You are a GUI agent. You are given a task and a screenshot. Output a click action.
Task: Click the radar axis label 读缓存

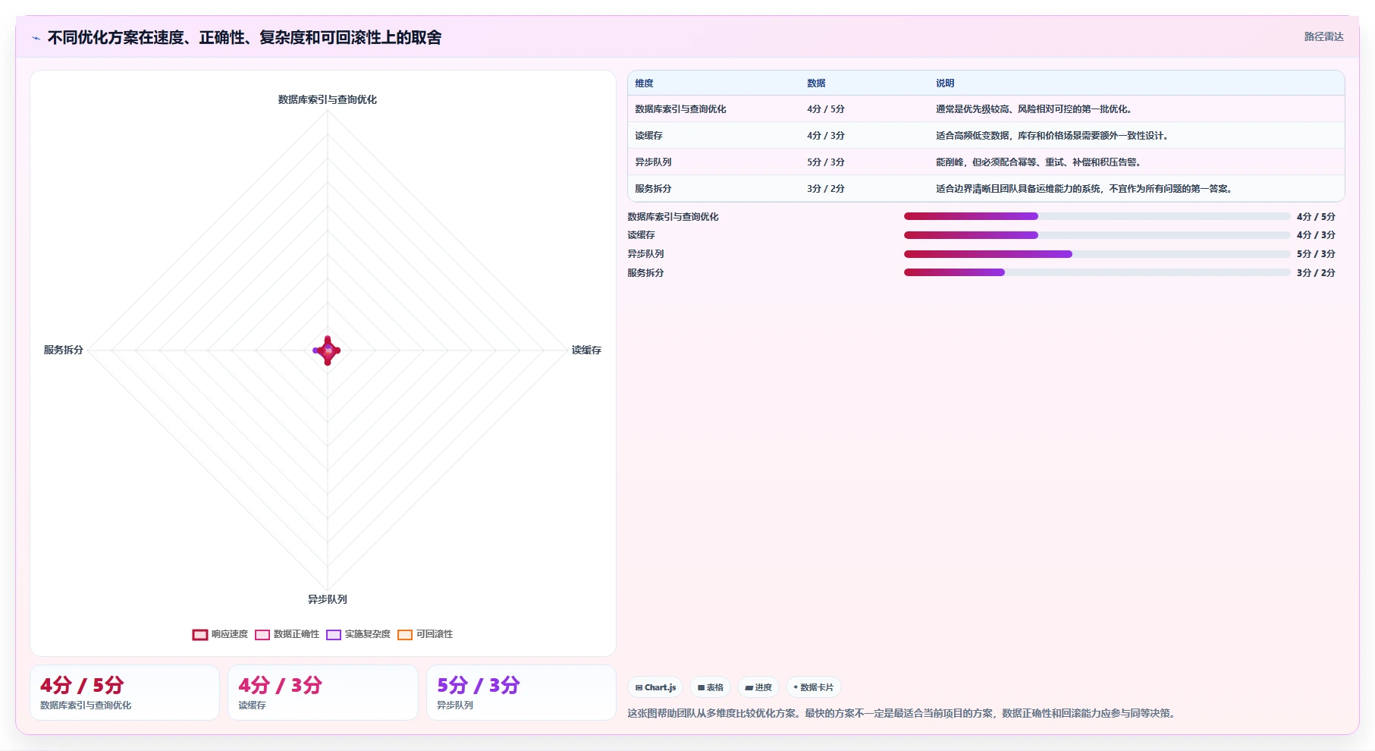[586, 350]
